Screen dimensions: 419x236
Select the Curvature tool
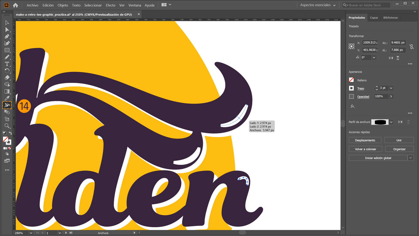point(7,43)
